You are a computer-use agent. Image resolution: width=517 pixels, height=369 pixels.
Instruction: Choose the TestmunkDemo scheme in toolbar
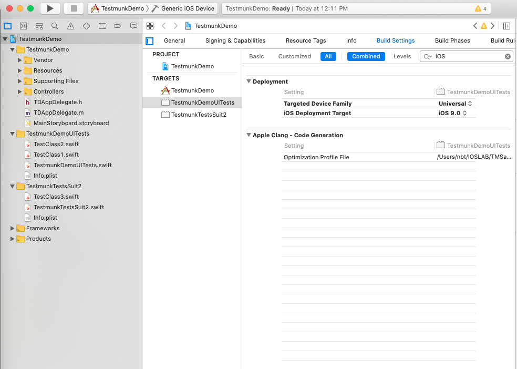[x=117, y=8]
